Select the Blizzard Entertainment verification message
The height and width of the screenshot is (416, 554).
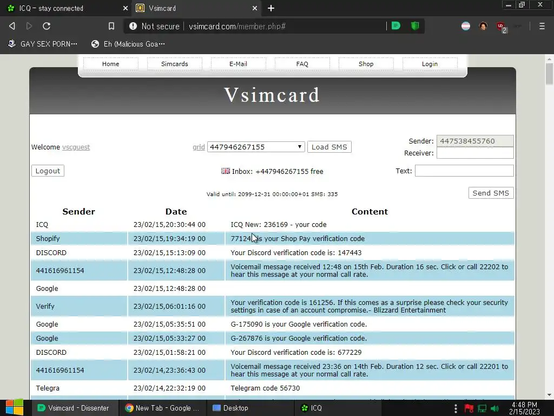click(369, 307)
